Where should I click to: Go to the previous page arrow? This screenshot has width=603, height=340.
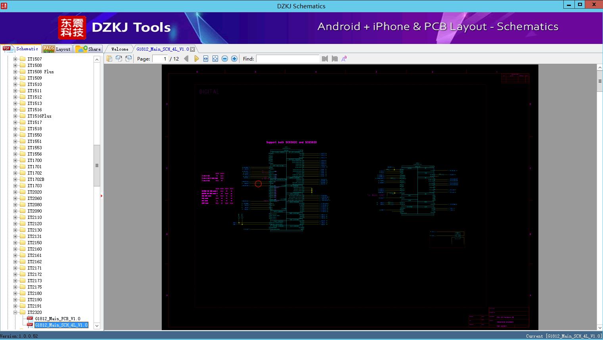point(186,59)
